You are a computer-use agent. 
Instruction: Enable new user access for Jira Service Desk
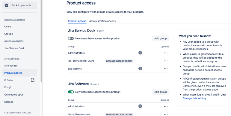click(x=71, y=38)
